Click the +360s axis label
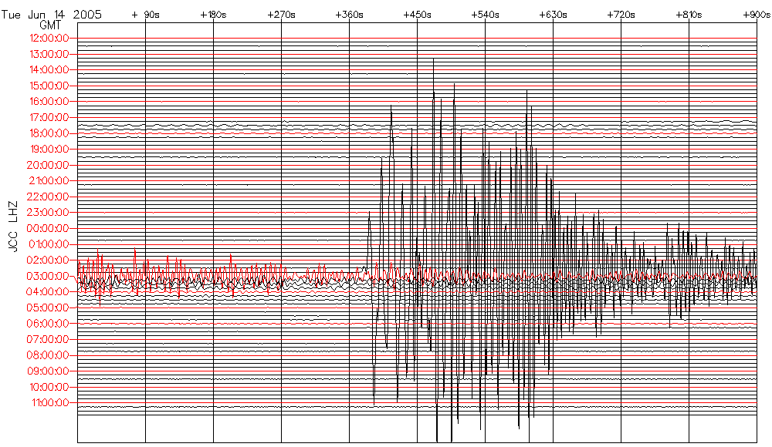Screen dimensions: 772x447 click(x=349, y=15)
